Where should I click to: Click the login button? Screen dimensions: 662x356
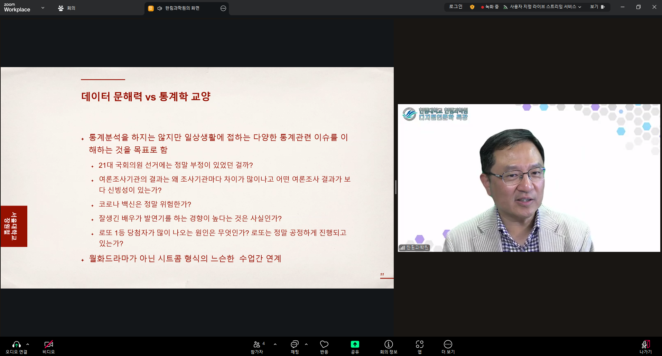[x=455, y=7]
